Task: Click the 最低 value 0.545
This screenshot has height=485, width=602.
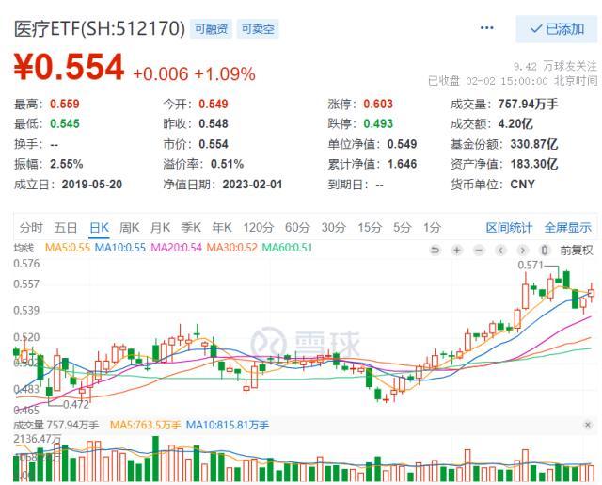Action: click(65, 123)
